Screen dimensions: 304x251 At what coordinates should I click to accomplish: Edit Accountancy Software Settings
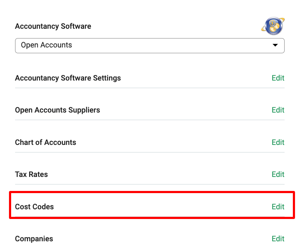point(278,78)
